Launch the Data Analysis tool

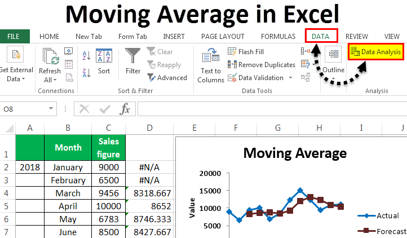[x=376, y=52]
